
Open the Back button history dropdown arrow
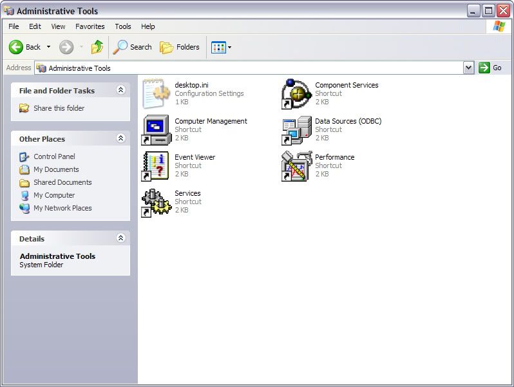48,47
